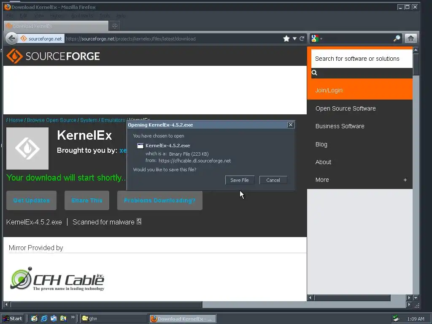Screen dimensions: 432x324
Task: Launch Outlook Express from quick launch
Action: [x=54, y=319]
